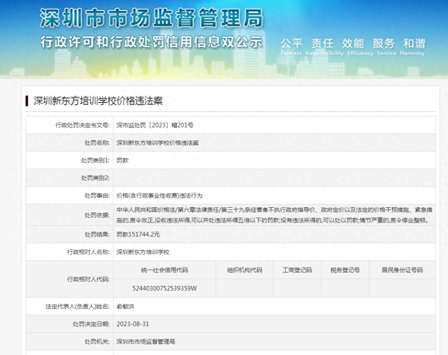Click the legal representative name 俞敏洪
Viewport: 448px width, 355px height.
click(125, 306)
